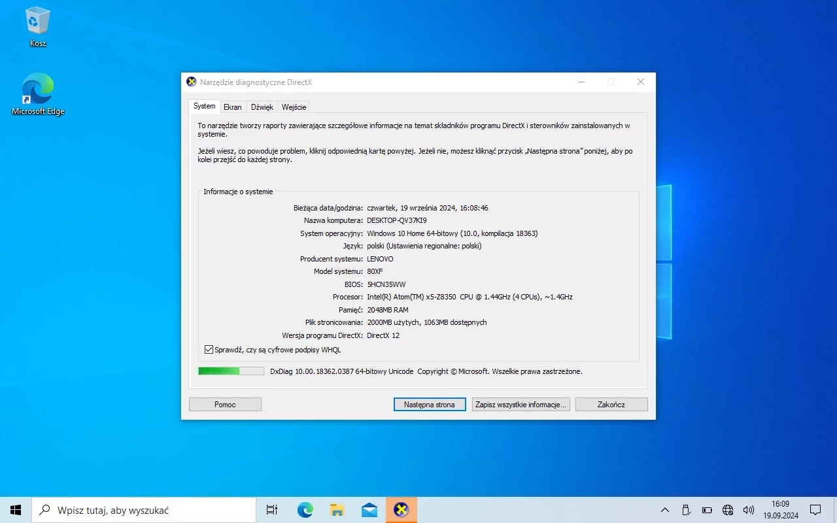Open Windows Start menu
This screenshot has width=837, height=523.
pyautogui.click(x=16, y=510)
